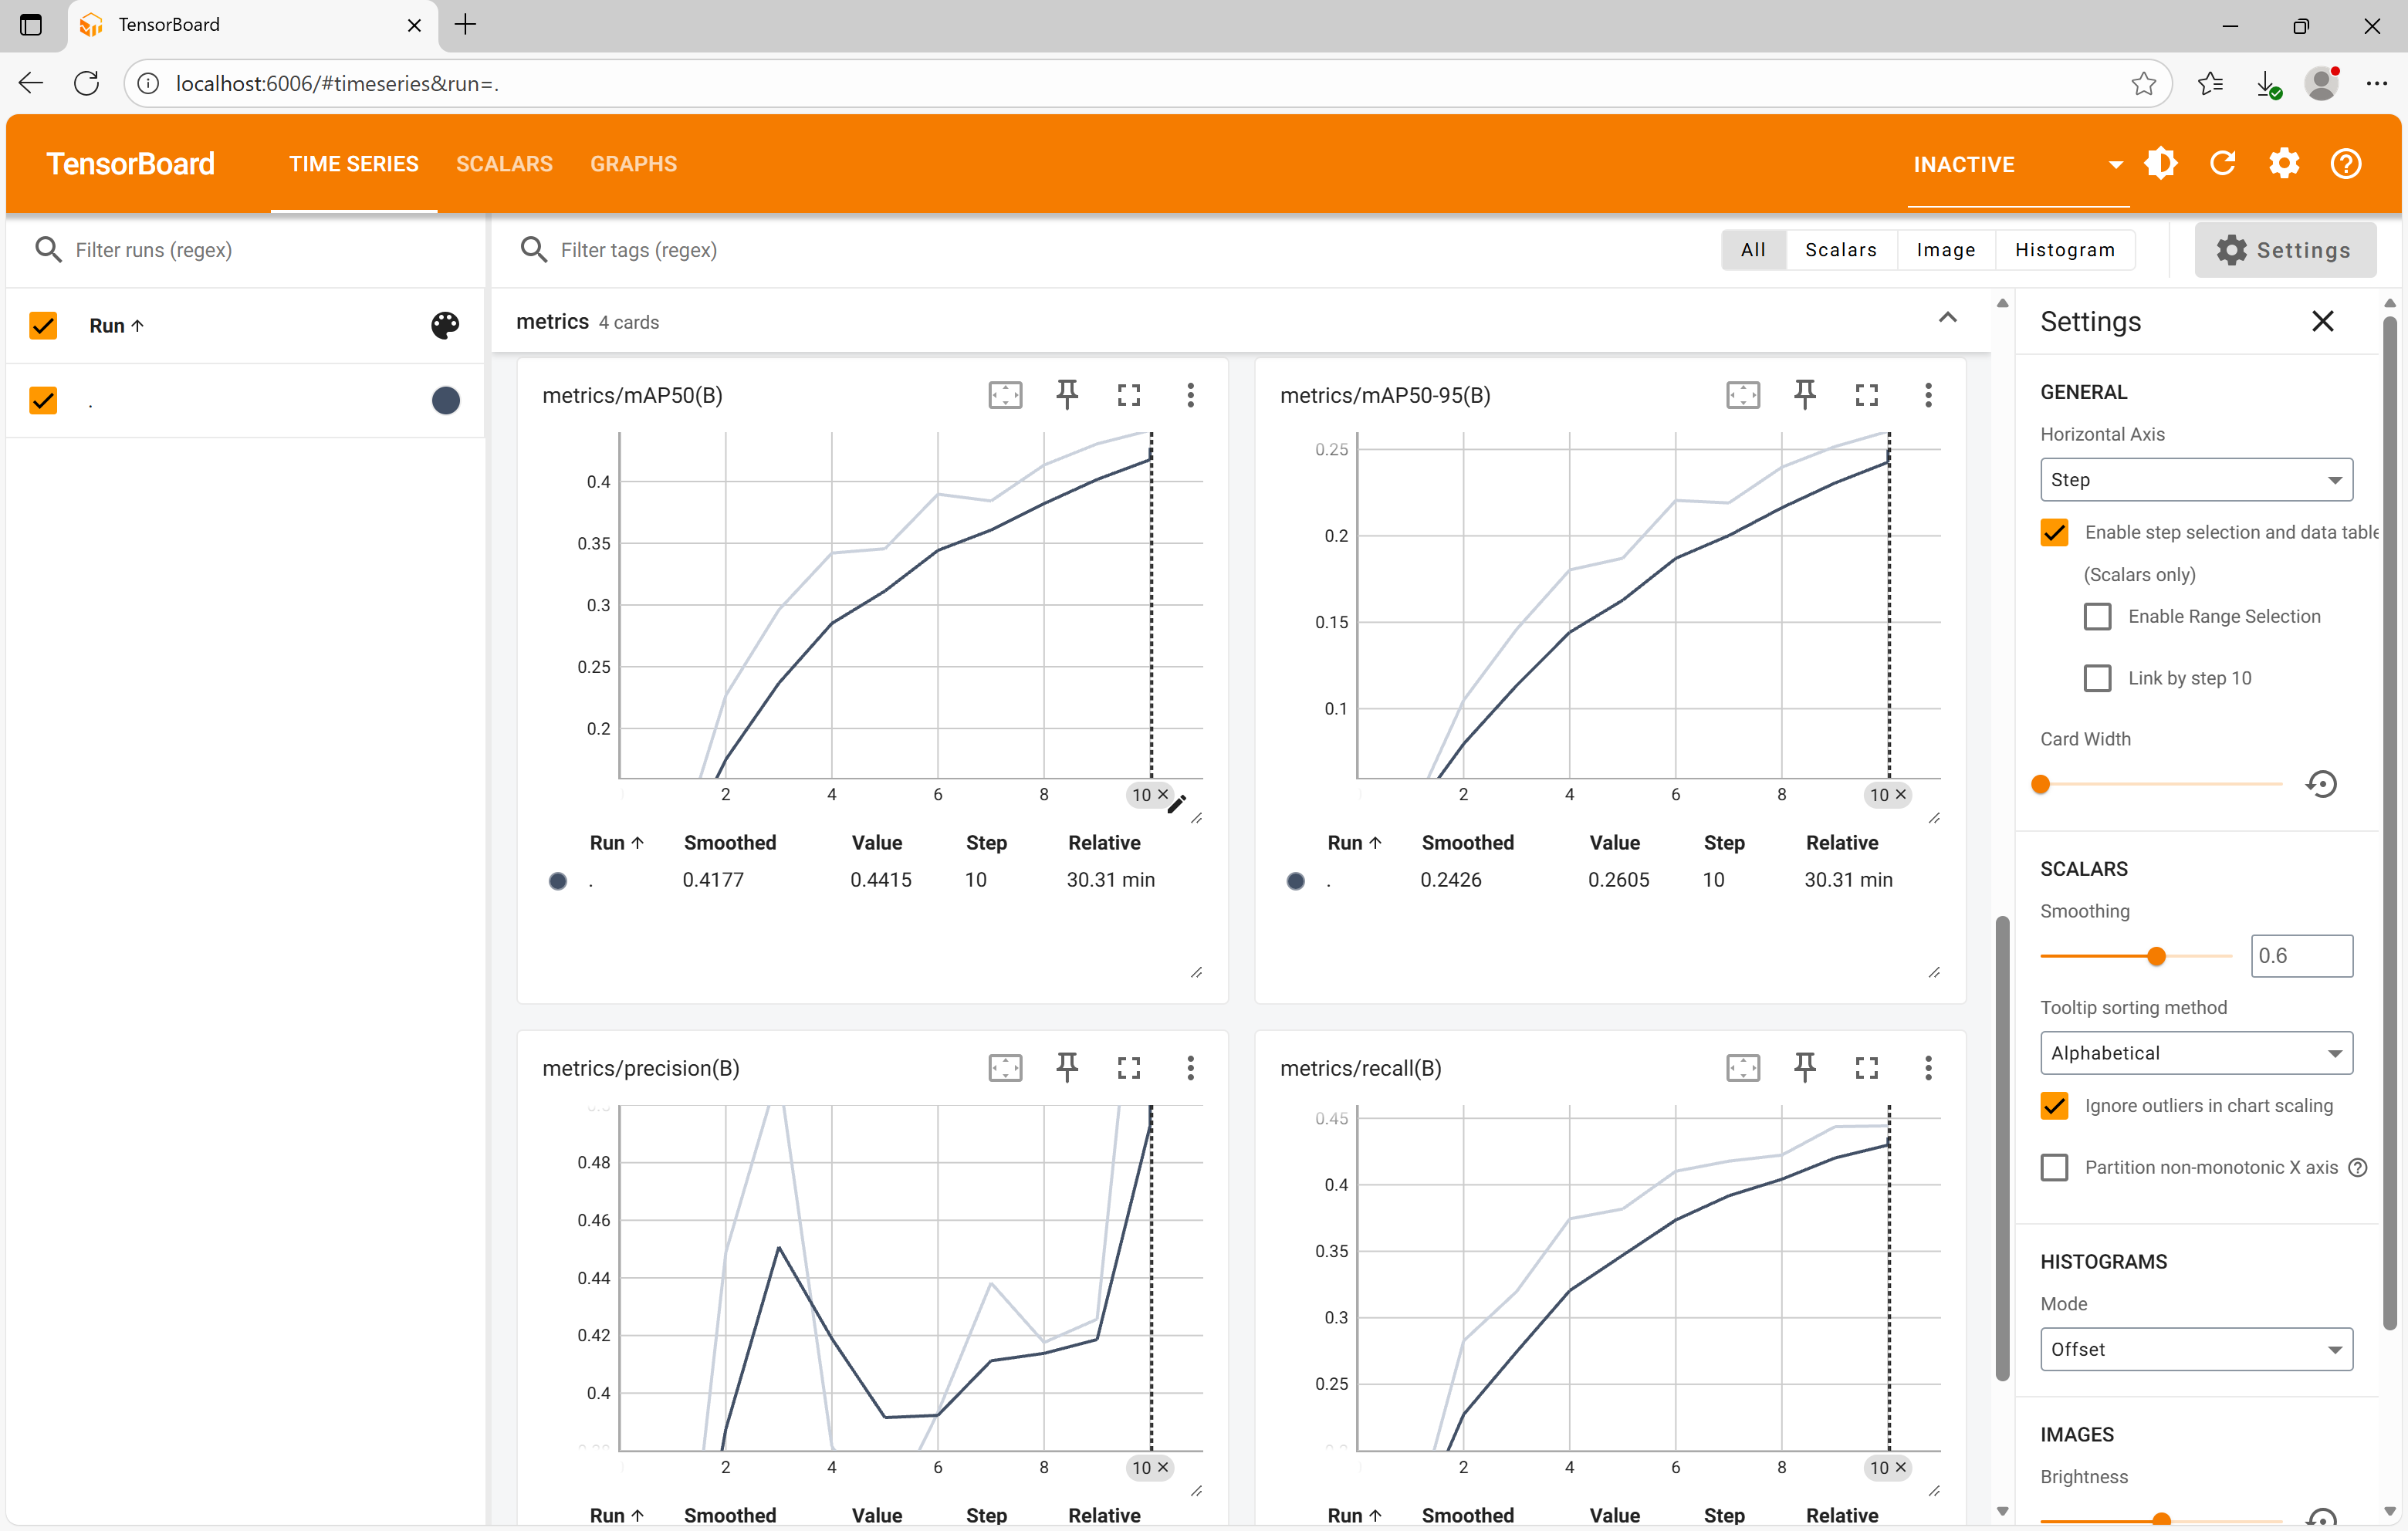Image resolution: width=2408 pixels, height=1531 pixels.
Task: Open the Horizontal Axis Step dropdown
Action: point(2195,480)
